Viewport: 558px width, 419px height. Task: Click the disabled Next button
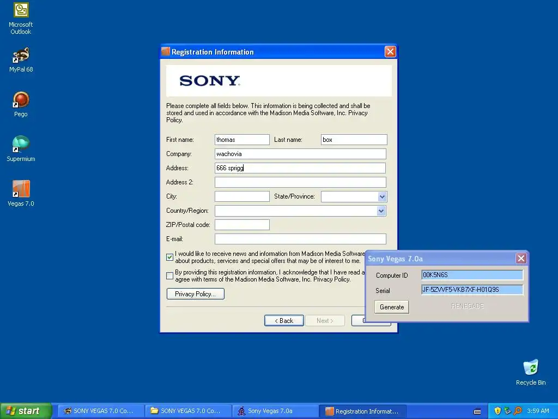click(325, 321)
